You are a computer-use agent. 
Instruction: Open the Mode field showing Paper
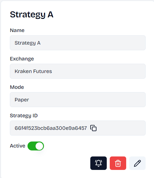pyautogui.click(x=78, y=100)
